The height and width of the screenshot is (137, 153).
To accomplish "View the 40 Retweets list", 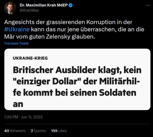I will tap(15, 131).
